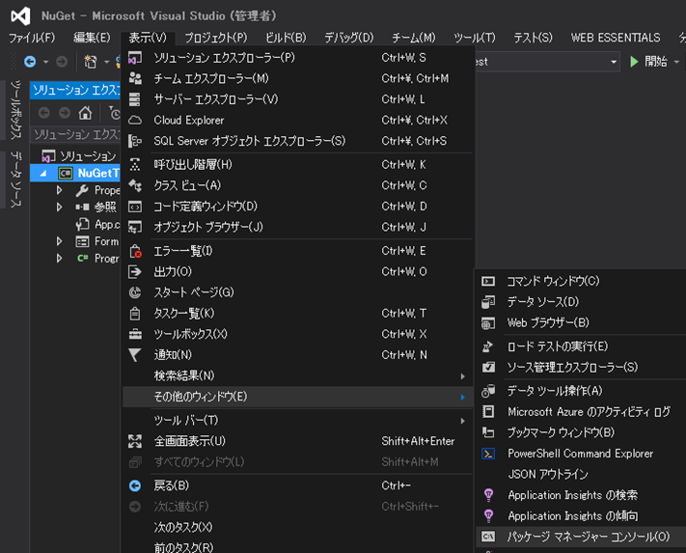
Task: Open the デバッグ(D) menu
Action: tap(348, 38)
